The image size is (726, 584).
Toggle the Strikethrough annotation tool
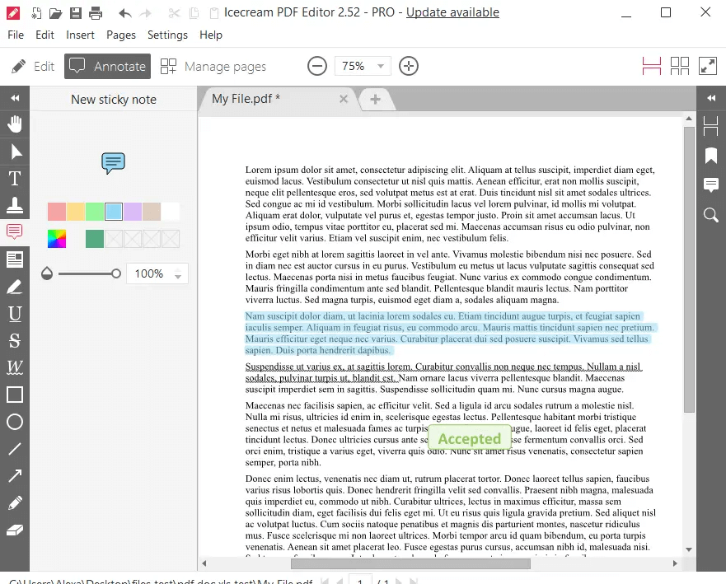[14, 341]
